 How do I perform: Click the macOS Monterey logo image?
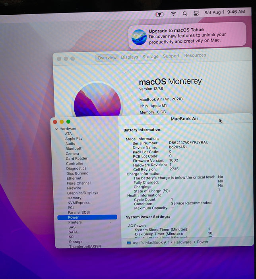coord(97,99)
